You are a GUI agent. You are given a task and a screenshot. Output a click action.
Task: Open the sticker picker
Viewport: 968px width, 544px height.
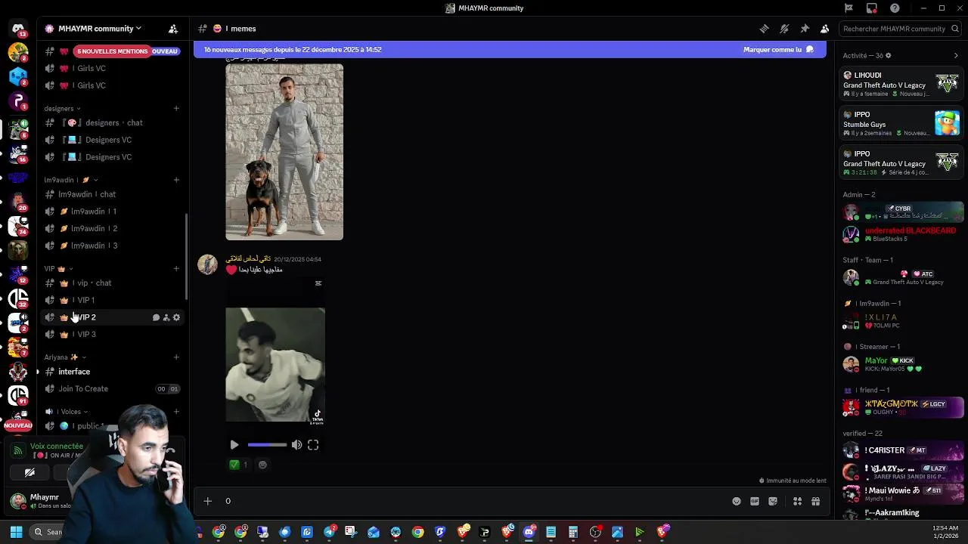point(773,501)
